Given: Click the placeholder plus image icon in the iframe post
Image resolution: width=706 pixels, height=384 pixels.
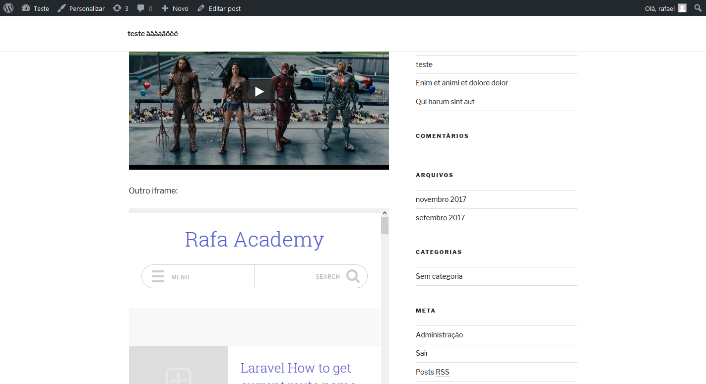Looking at the screenshot, I should [x=178, y=376].
